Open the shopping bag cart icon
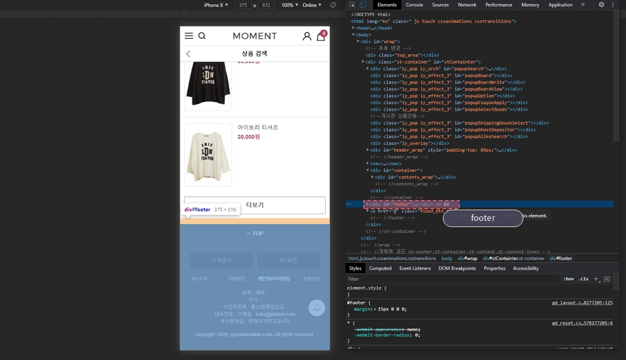This screenshot has width=626, height=360. point(321,36)
